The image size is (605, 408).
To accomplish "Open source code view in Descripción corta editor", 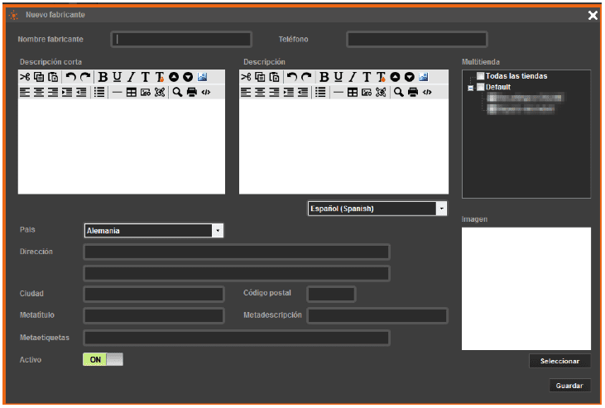I will tap(206, 92).
